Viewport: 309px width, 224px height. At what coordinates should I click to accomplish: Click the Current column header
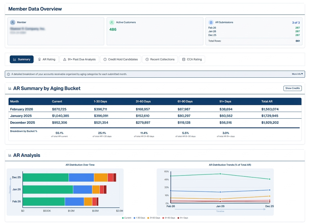(57, 101)
